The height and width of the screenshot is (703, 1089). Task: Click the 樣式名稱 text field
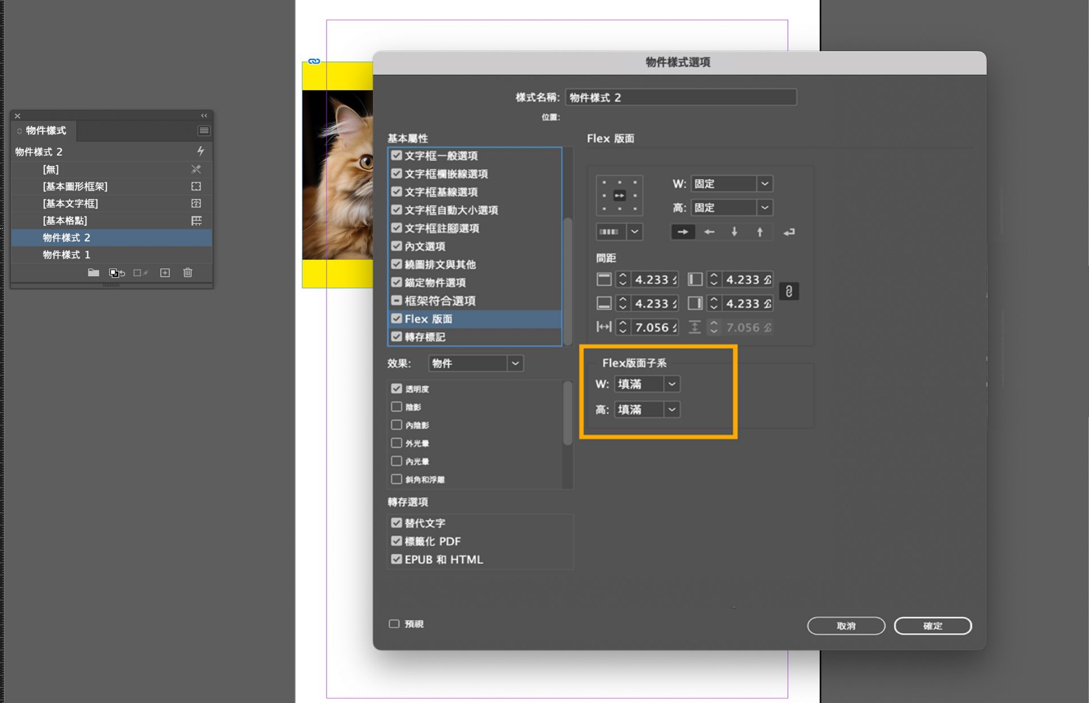tap(681, 98)
